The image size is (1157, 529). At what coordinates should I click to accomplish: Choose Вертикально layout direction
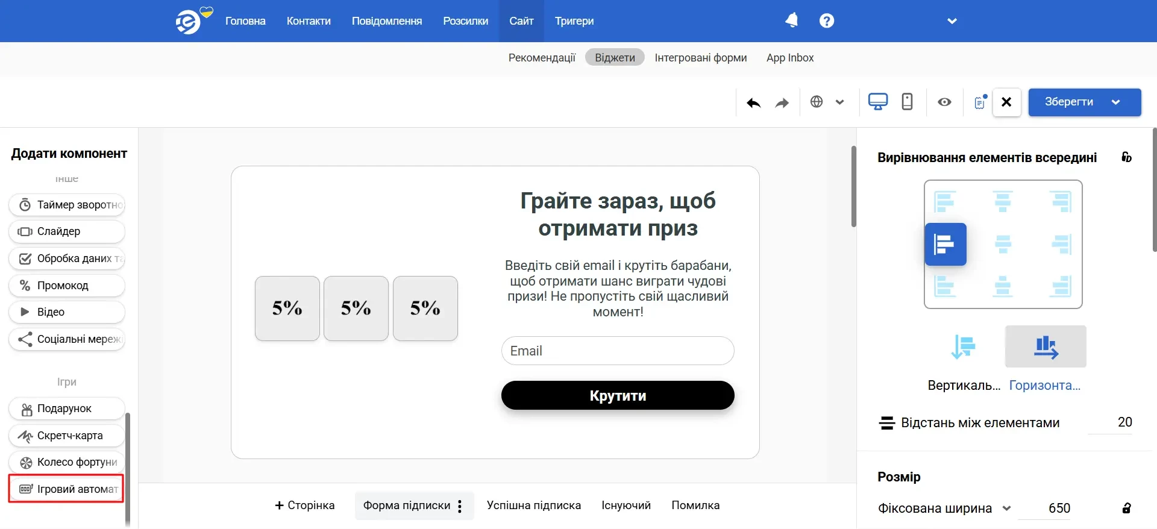click(963, 347)
